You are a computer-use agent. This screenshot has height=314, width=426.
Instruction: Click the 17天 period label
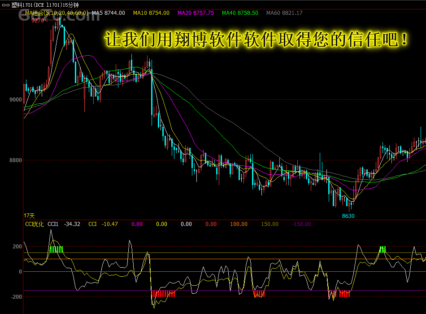[29, 216]
